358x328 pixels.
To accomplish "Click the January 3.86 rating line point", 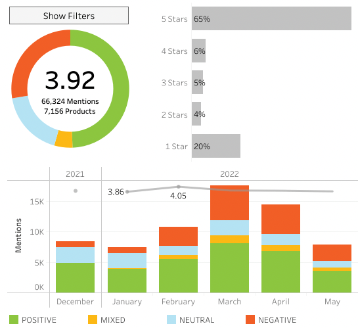I will tap(127, 192).
